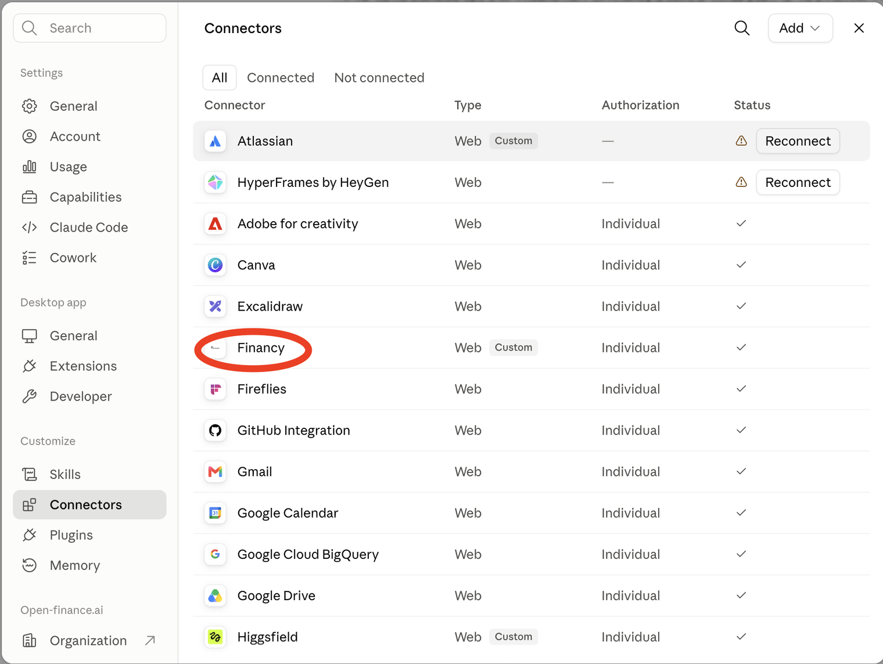The height and width of the screenshot is (664, 883).
Task: Click the Status column header
Action: click(752, 105)
